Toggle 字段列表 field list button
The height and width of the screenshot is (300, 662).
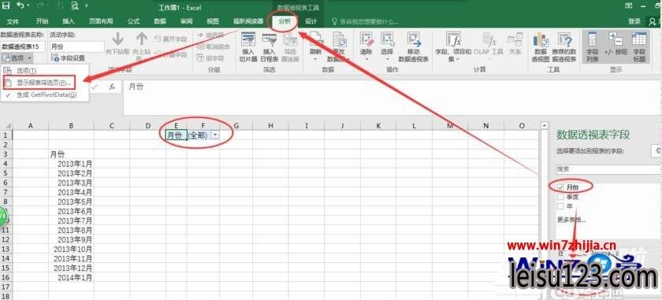[x=593, y=46]
